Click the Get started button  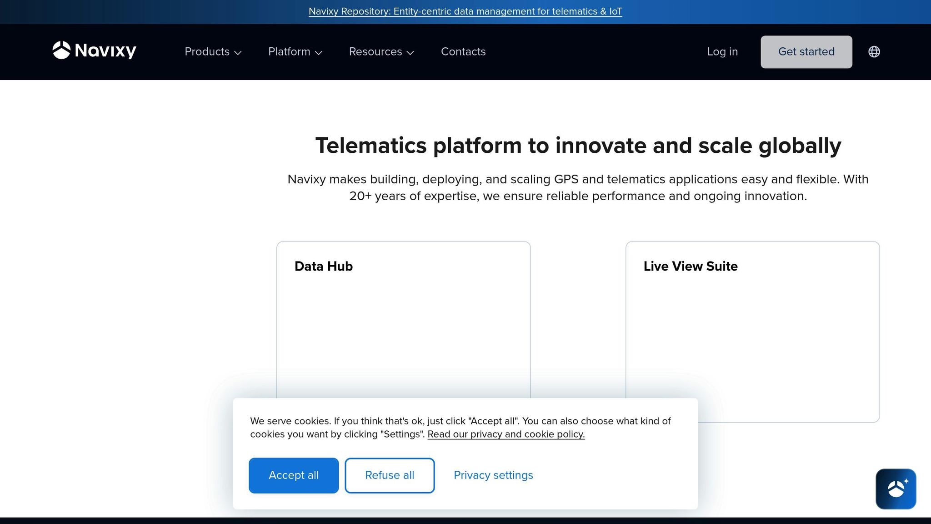806,52
